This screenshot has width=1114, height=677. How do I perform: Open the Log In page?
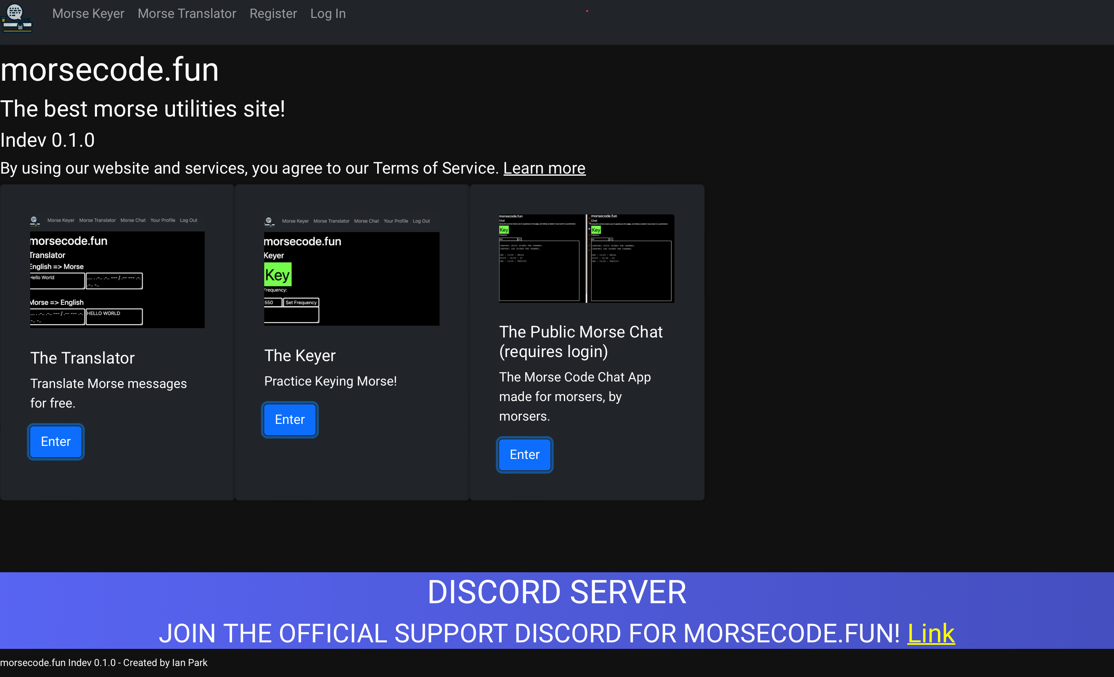tap(328, 13)
